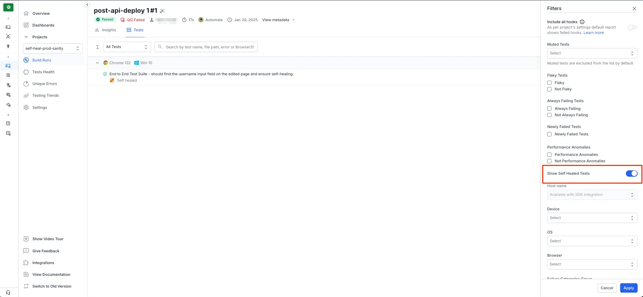
Task: Click the test search input field
Action: tap(209, 47)
